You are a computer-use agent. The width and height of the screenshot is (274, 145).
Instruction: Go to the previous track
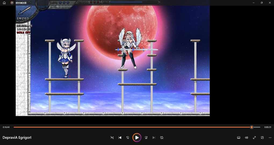click(120, 138)
